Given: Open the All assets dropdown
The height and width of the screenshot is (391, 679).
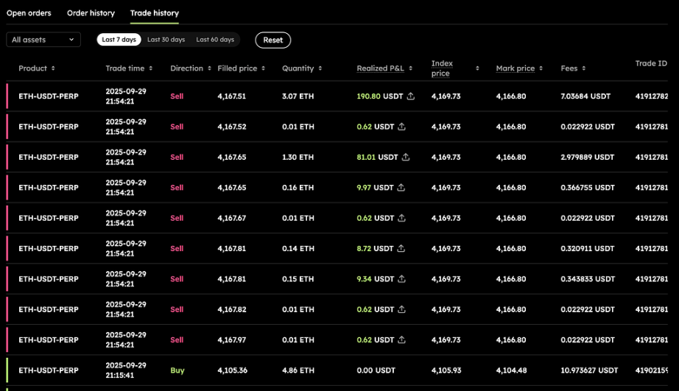Looking at the screenshot, I should click(43, 40).
